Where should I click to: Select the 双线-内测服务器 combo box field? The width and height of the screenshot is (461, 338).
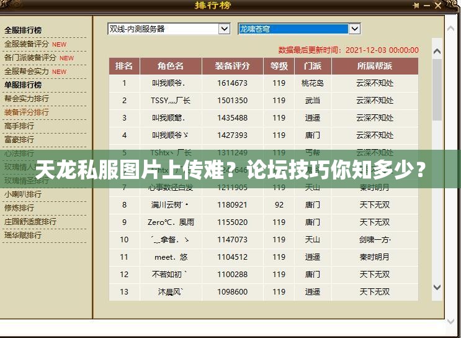coord(169,29)
